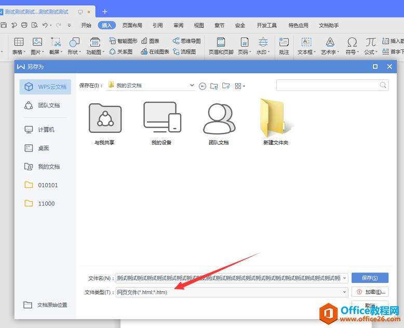This screenshot has height=328, width=404.
Task: Open the symbol (符号) picker
Action: coord(352,46)
